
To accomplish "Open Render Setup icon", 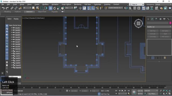I will (161, 8).
